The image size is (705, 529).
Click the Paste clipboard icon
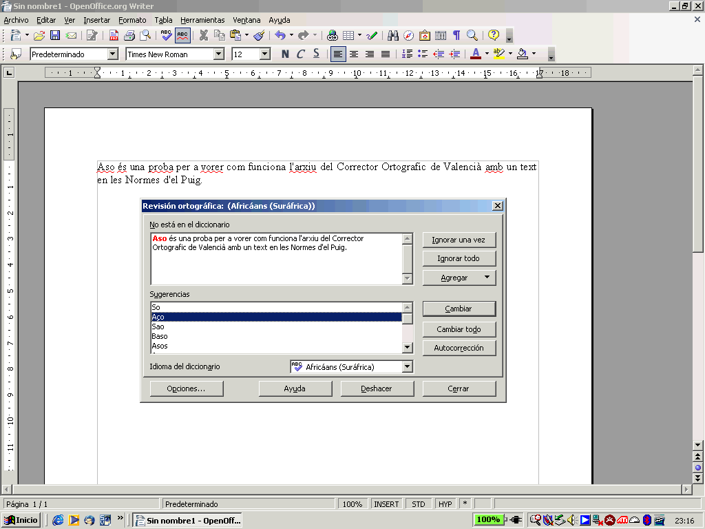(x=235, y=35)
